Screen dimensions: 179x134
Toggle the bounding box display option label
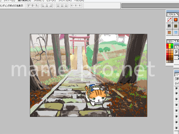coord(11,6)
